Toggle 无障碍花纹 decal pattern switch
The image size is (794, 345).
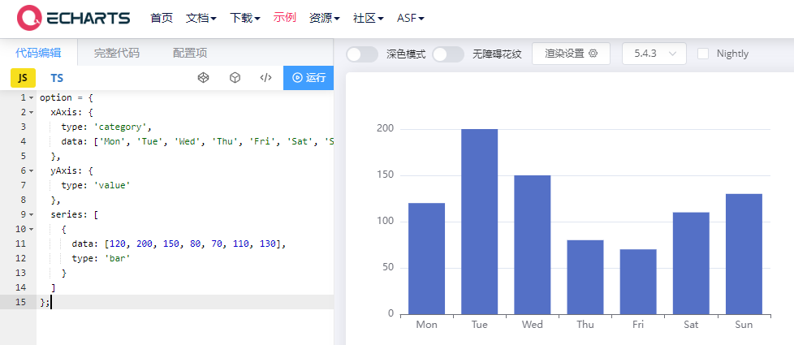(448, 54)
